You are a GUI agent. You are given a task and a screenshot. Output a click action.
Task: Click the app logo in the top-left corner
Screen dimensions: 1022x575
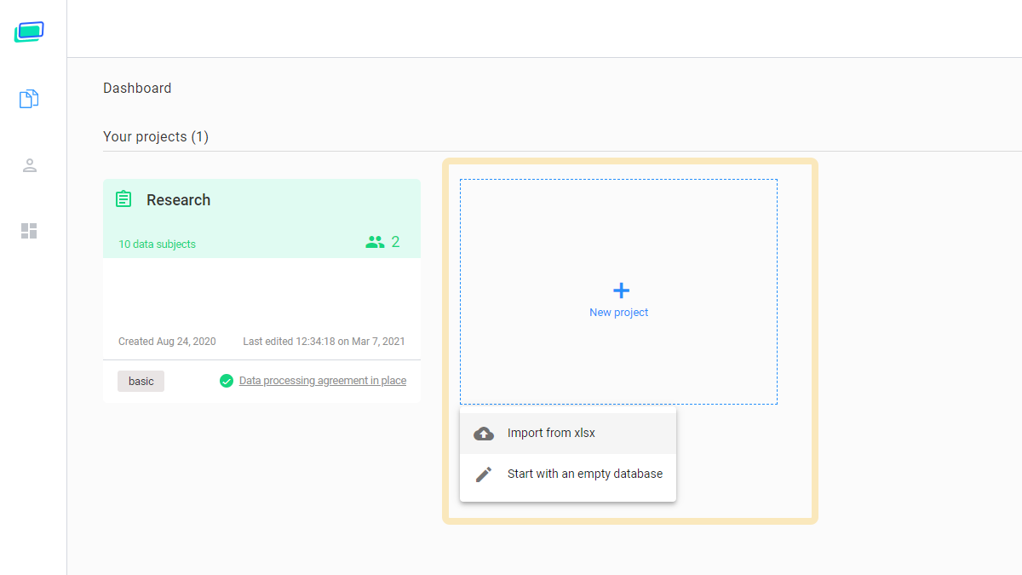coord(29,32)
